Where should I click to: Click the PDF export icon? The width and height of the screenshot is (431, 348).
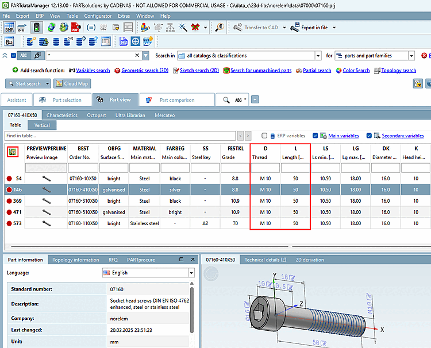tap(76, 28)
